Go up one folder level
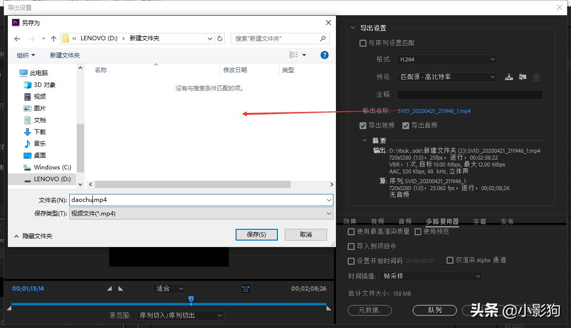This screenshot has height=328, width=571. click(54, 39)
